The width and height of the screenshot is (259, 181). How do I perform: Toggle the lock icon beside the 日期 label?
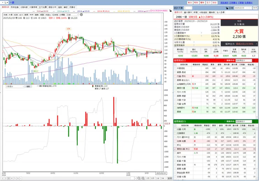227,8
